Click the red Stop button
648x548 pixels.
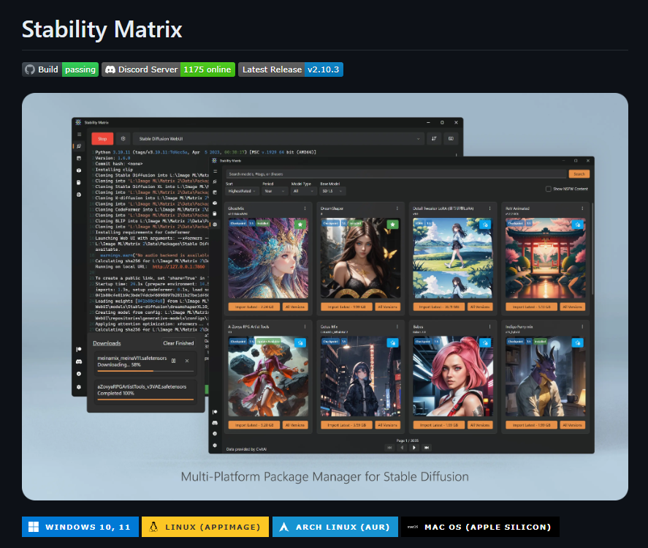[x=102, y=139]
